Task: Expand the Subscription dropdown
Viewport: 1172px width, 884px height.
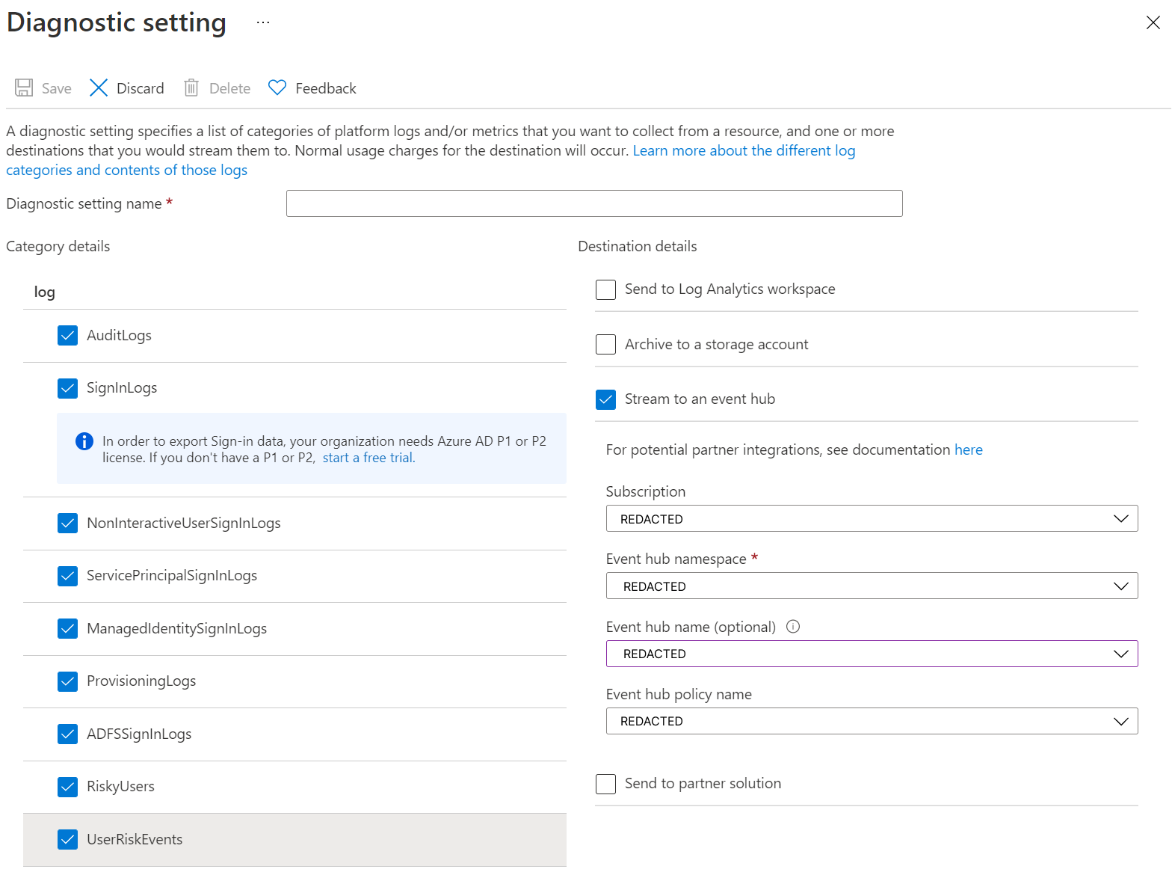Action: [x=871, y=519]
